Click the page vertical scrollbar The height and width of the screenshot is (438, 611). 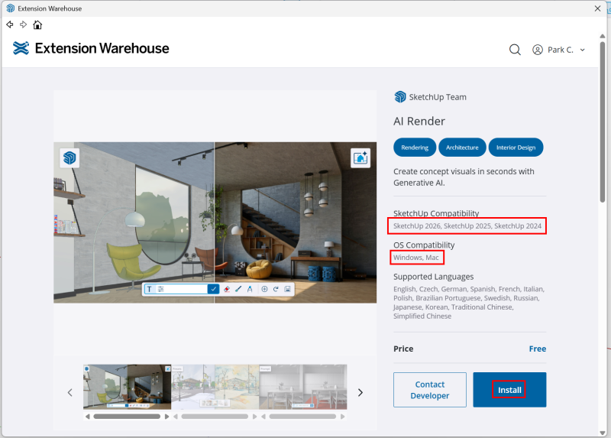[603, 121]
